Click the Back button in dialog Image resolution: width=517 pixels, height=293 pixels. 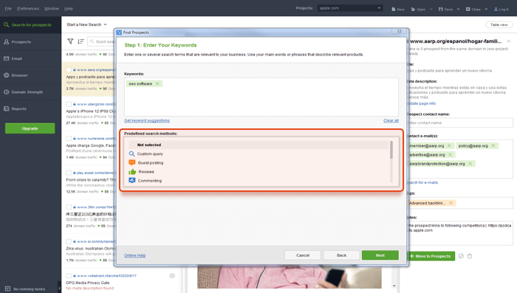341,255
